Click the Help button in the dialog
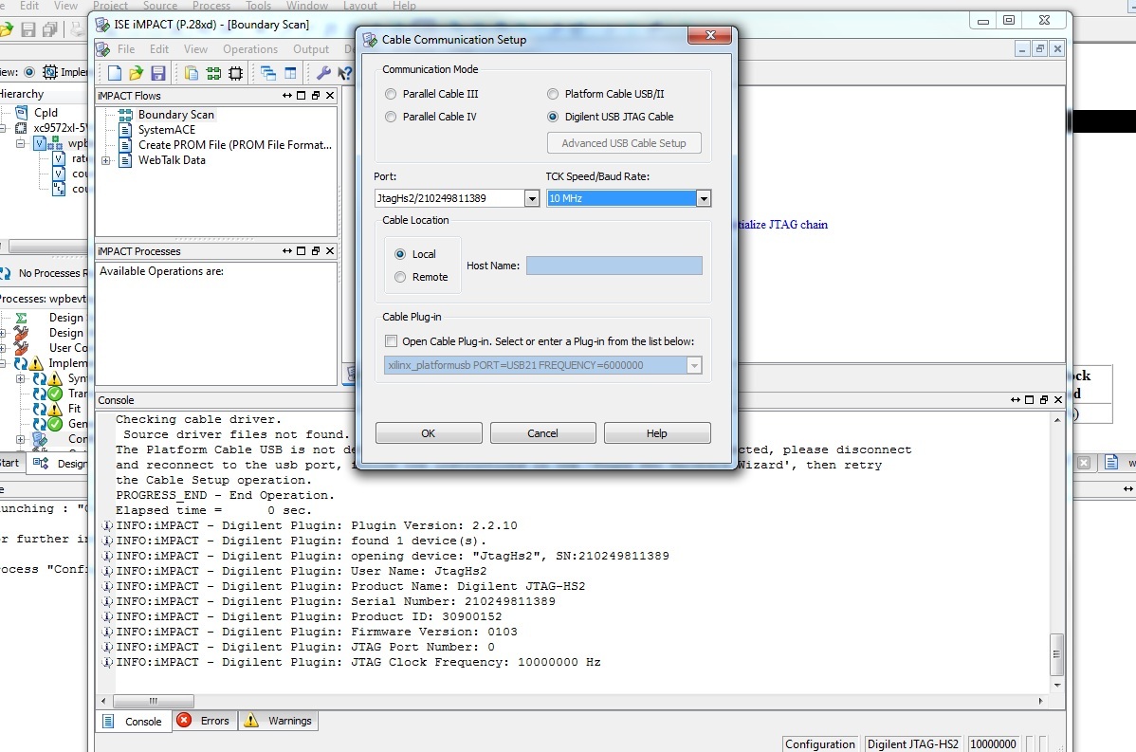1136x752 pixels. [x=657, y=433]
